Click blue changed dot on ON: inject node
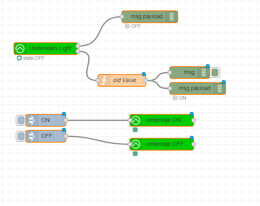This screenshot has height=206, width=260. (64, 114)
